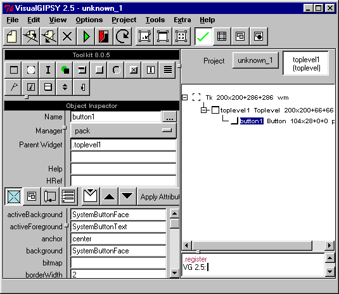Select the radiobutton widget in Toolkit palette

click(x=117, y=70)
